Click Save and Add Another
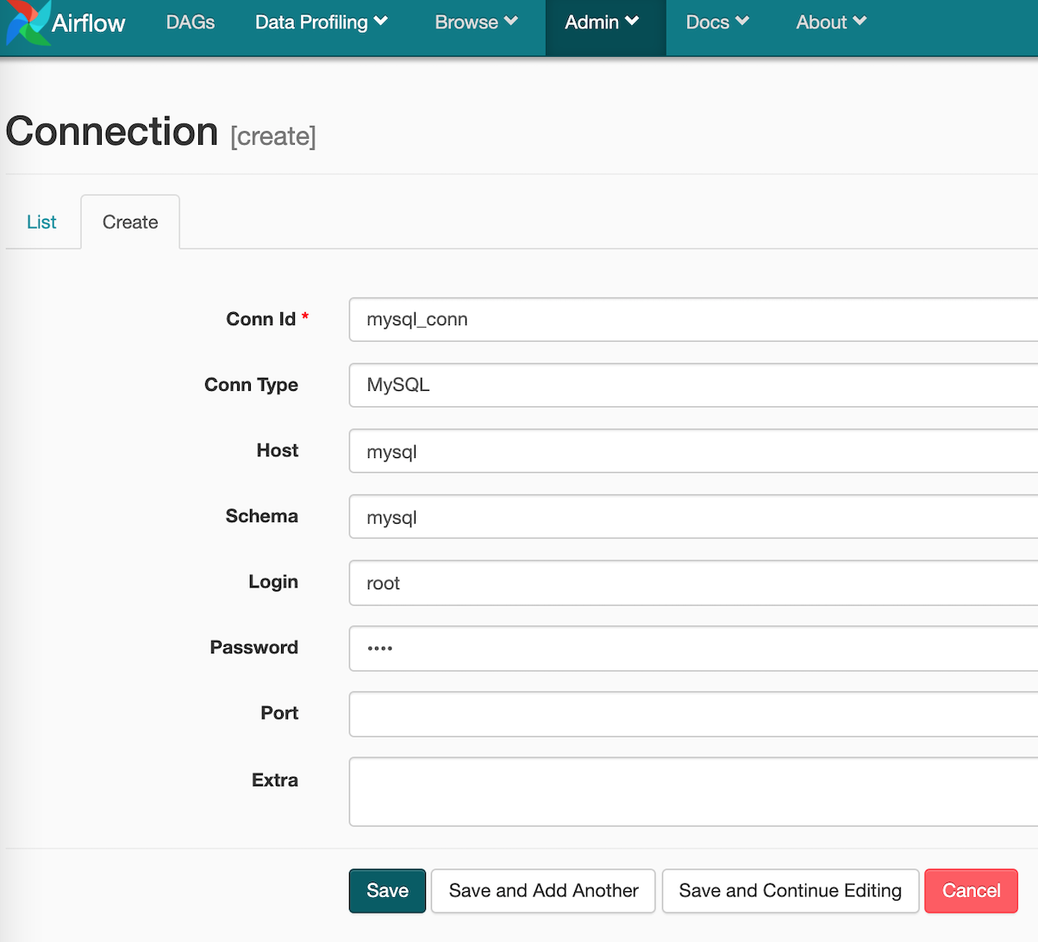Screen dimensions: 1038x942 click(x=543, y=890)
